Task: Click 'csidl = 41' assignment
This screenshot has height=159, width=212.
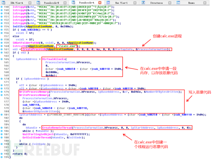Action: tap(25, 33)
